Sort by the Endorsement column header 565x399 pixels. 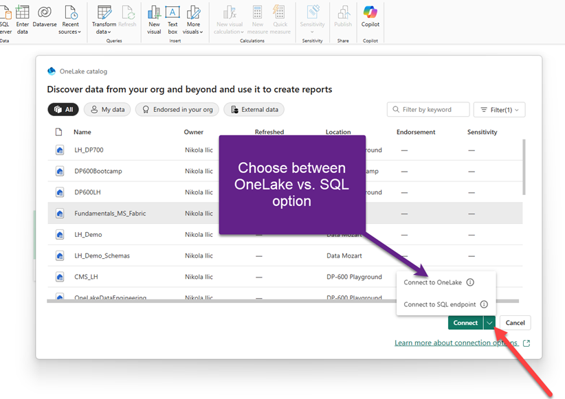tap(416, 132)
